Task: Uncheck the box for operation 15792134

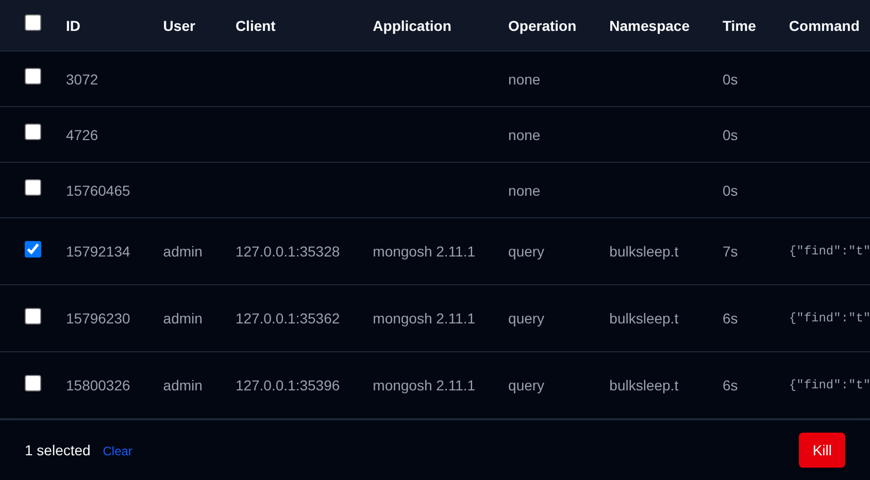Action: (x=33, y=249)
